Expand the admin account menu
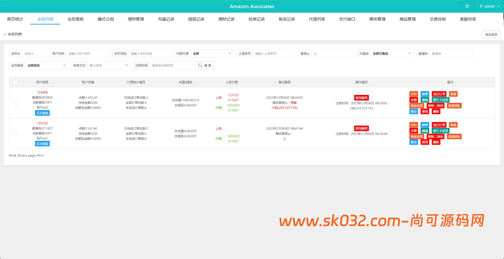 coord(489,6)
